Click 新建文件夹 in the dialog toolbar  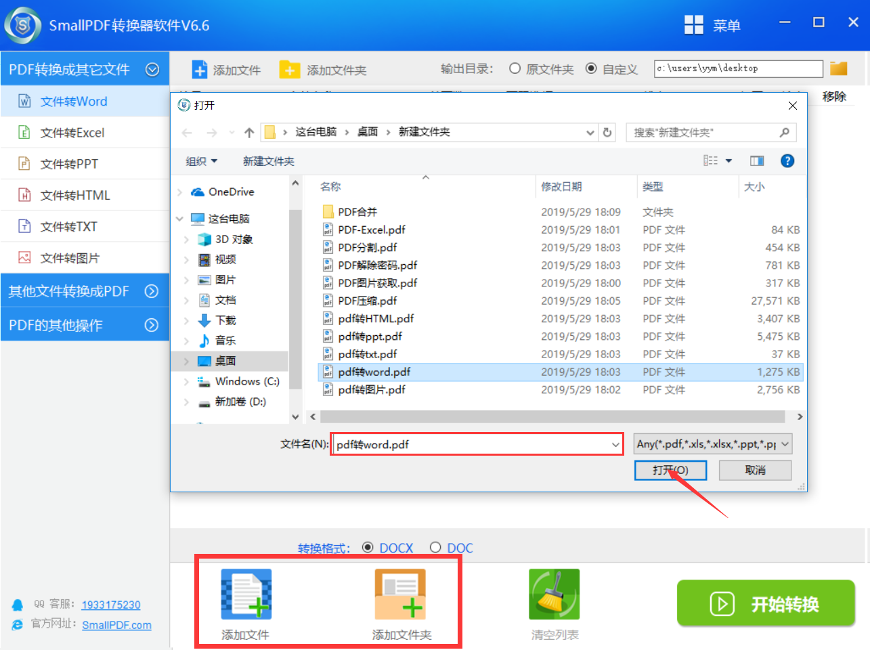pos(269,161)
